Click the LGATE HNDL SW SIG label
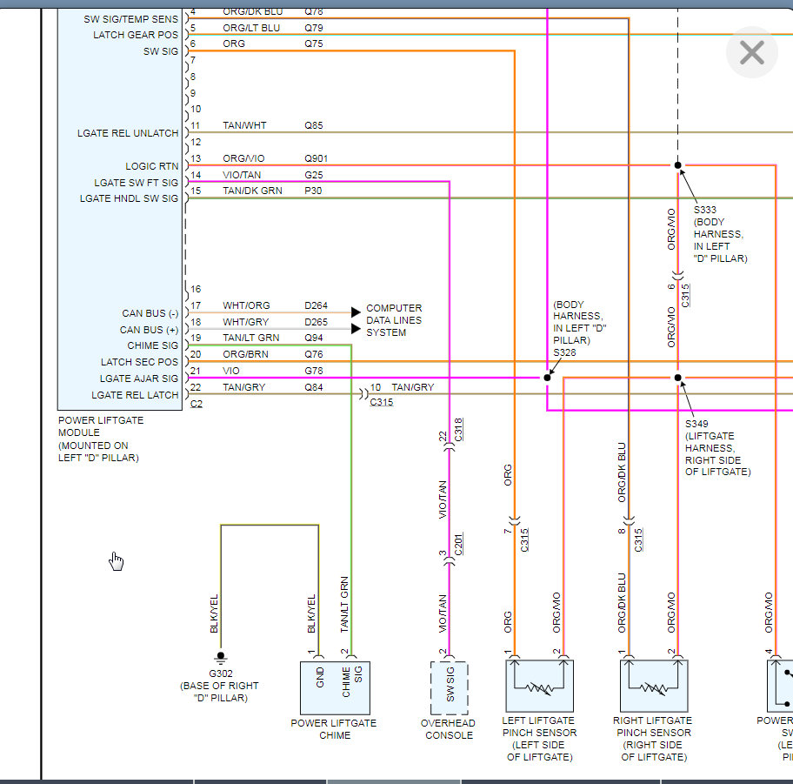 [129, 198]
